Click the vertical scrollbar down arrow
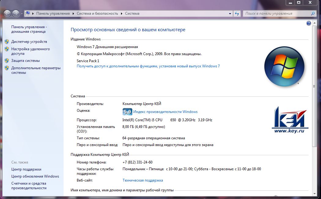This screenshot has height=199, width=321. tap(315, 194)
